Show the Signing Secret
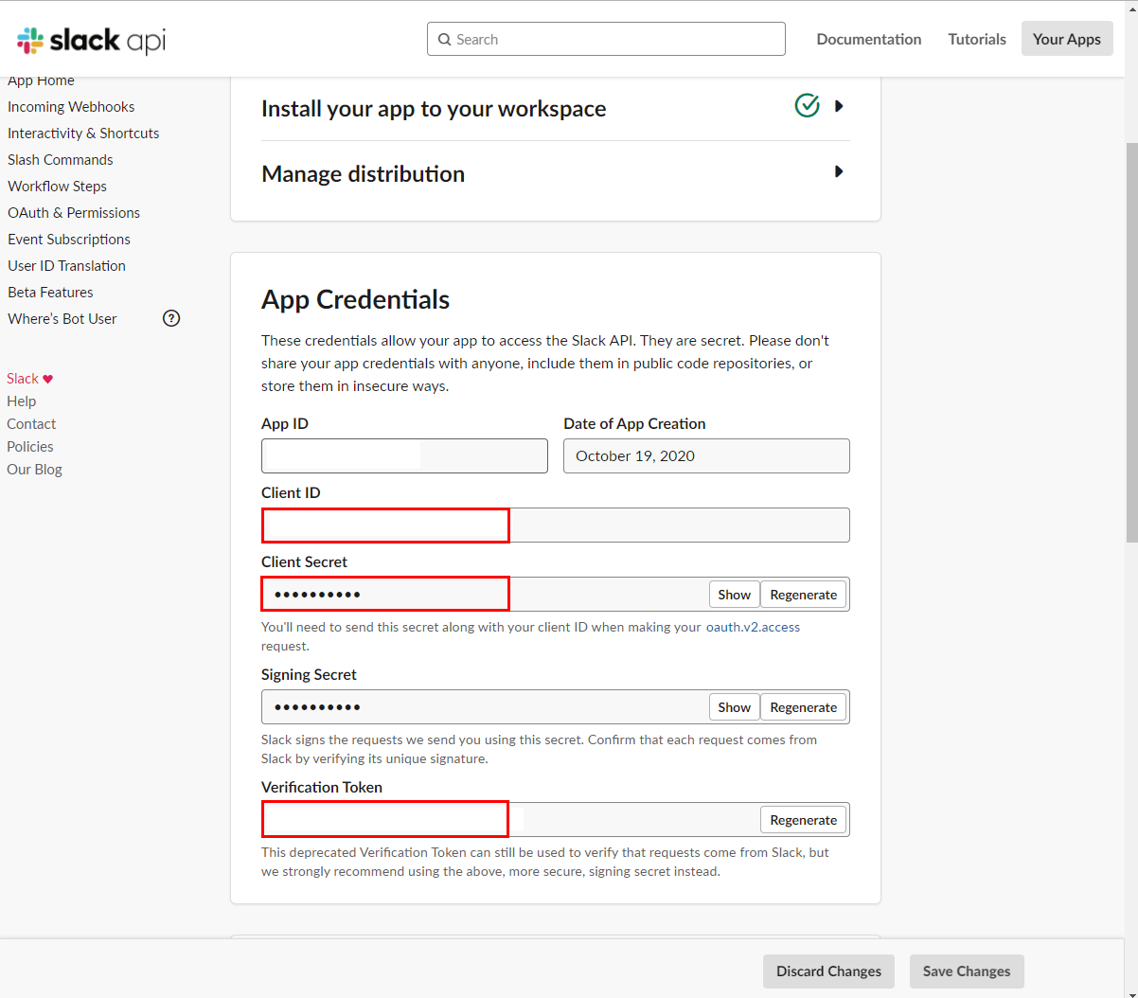Viewport: 1138px width, 998px height. click(x=734, y=707)
